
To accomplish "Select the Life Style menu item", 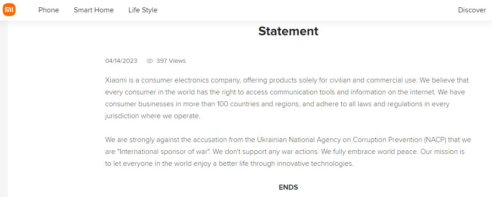I will tap(142, 10).
